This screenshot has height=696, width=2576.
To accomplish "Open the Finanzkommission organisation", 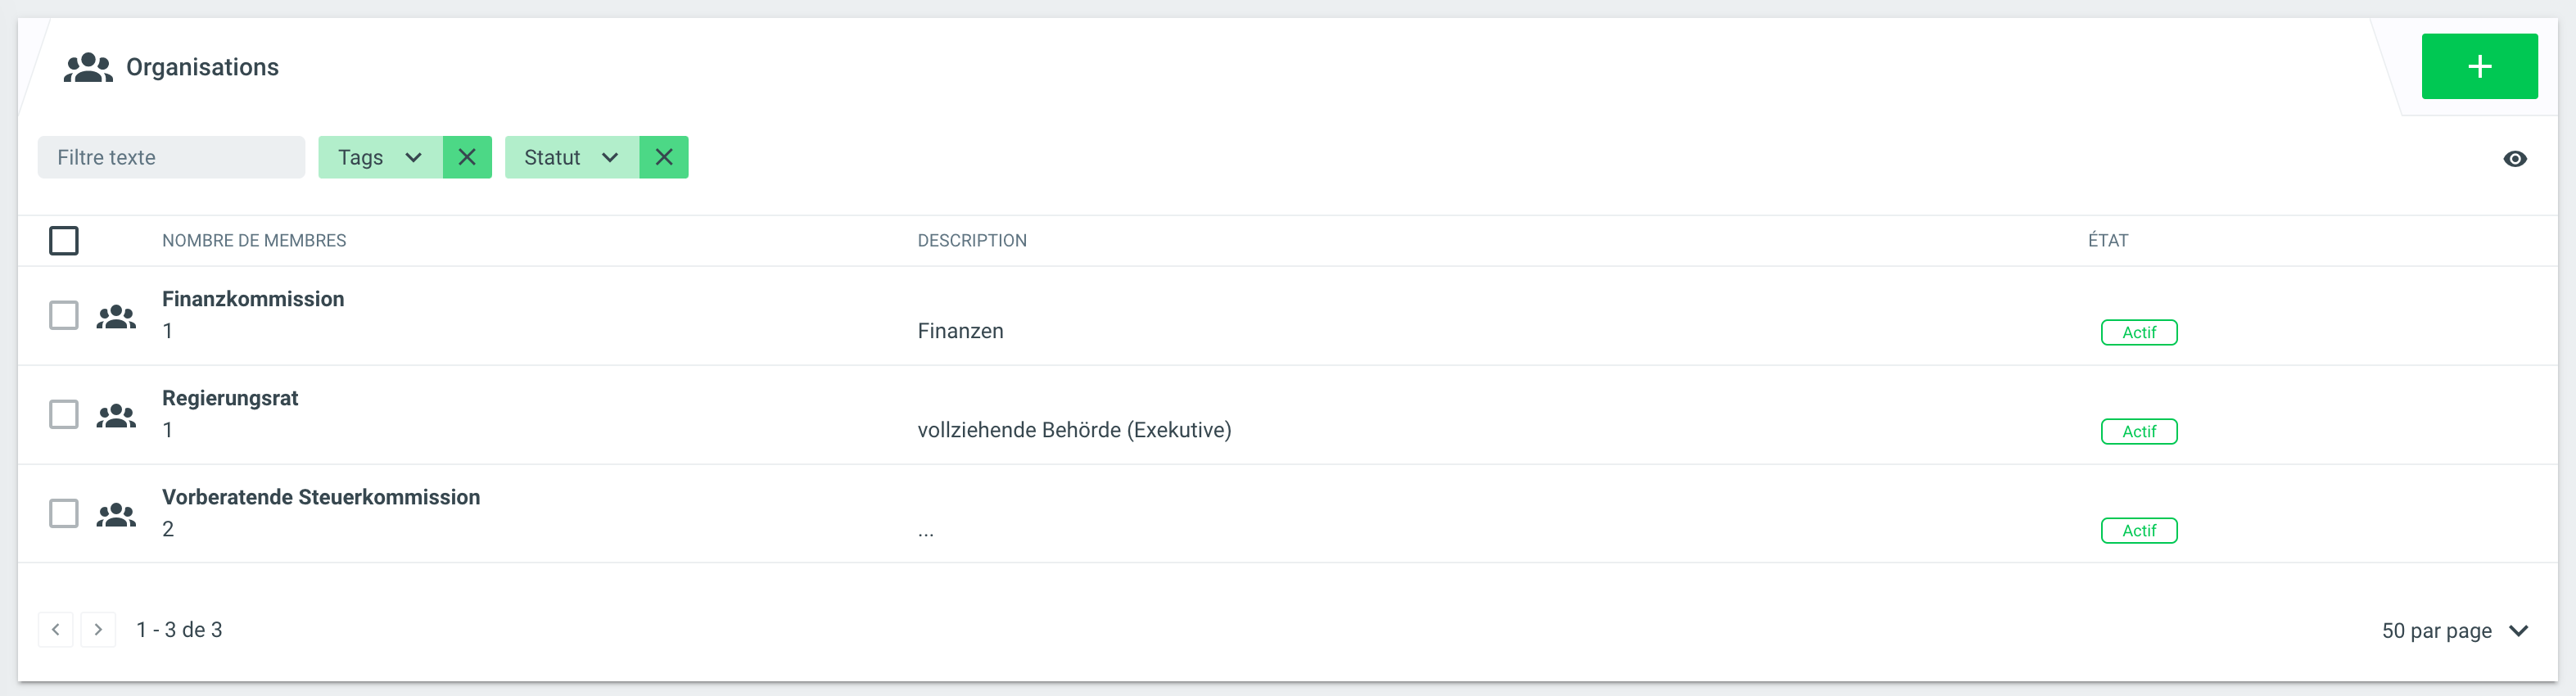I will 253,299.
